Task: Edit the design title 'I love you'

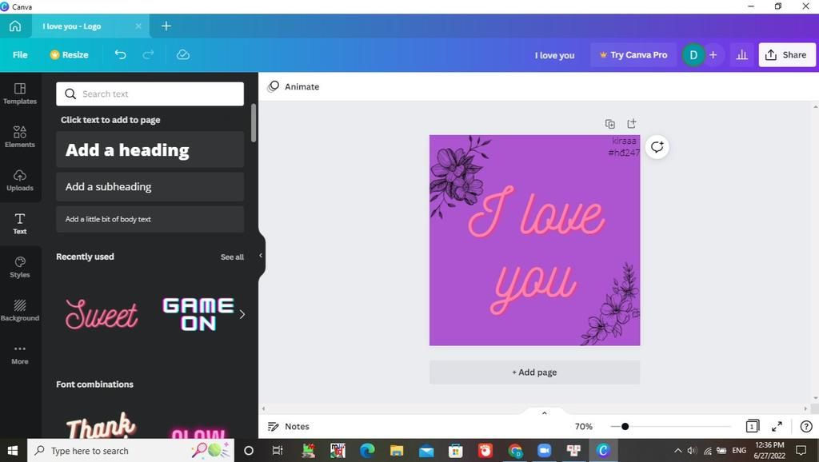Action: [554, 55]
